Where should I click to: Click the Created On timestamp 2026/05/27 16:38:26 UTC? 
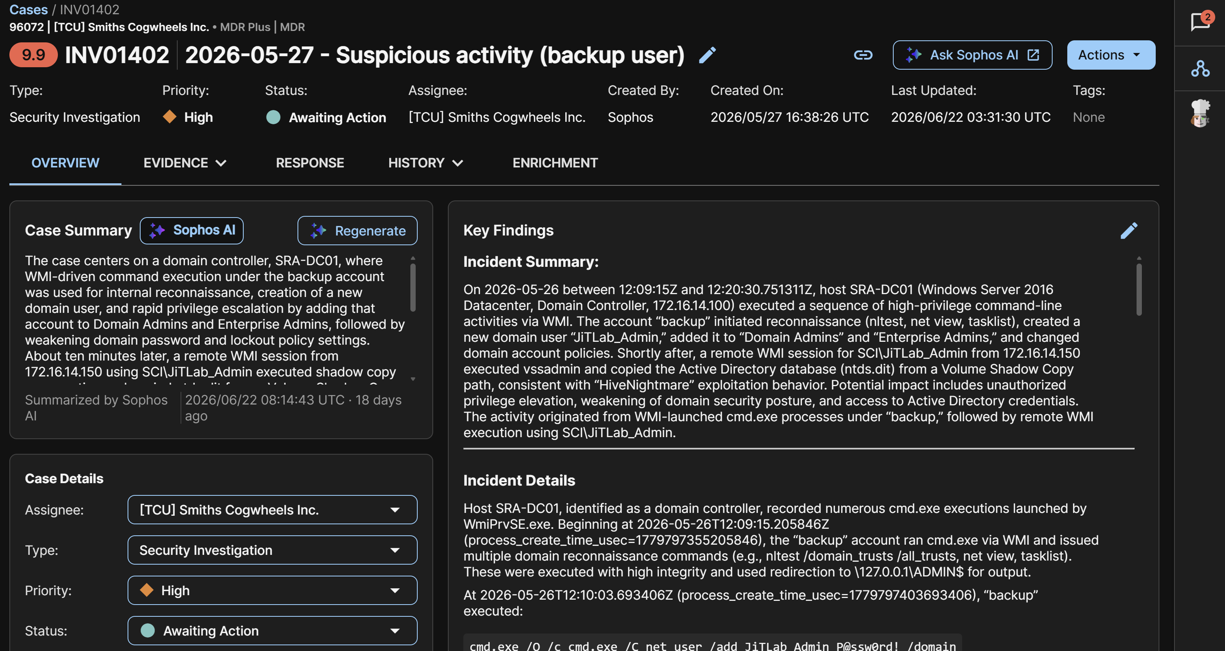[x=789, y=117]
